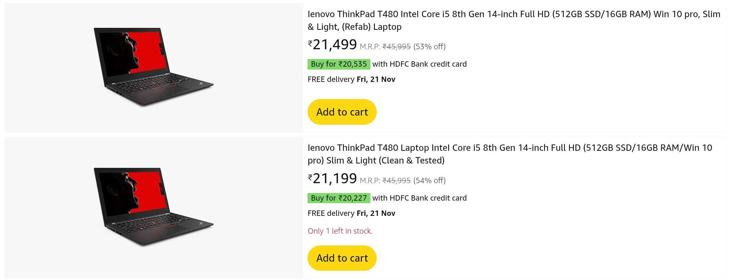The height and width of the screenshot is (280, 731).
Task: Click HDFC Bank credit card text beside ₹20,227
Action: [419, 198]
